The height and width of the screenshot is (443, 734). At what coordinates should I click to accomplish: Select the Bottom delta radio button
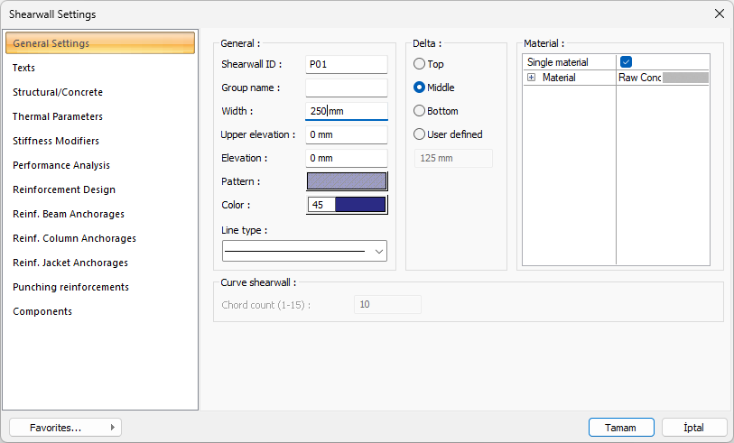419,111
